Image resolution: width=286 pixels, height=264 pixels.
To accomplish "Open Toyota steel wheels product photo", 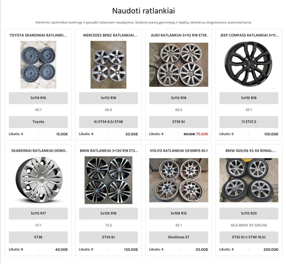I will 38,65.
